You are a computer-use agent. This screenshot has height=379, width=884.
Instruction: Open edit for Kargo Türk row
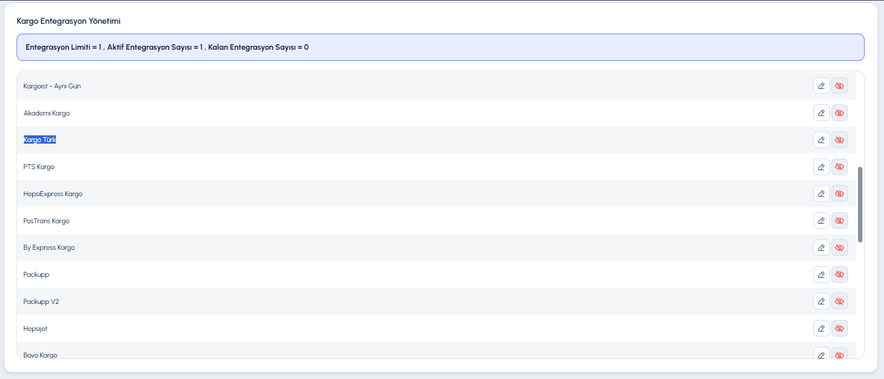821,140
